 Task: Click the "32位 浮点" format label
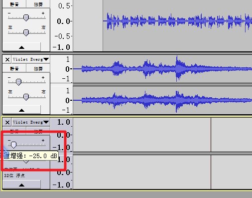tap(14, 176)
